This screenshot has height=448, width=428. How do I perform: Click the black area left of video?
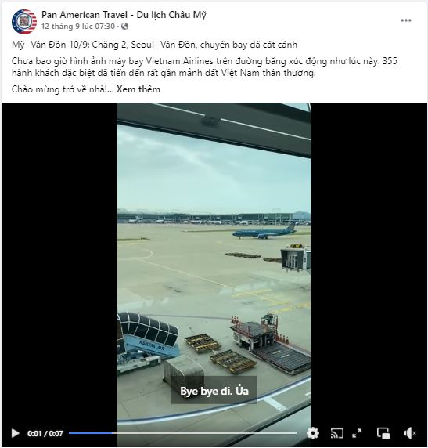click(59, 257)
